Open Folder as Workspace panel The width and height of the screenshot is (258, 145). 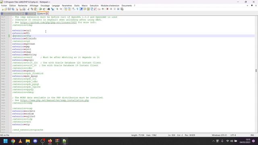pos(99,9)
